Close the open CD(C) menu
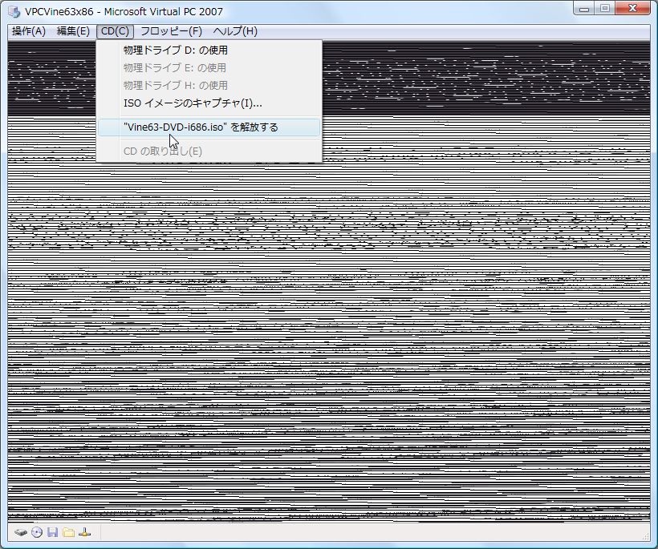The image size is (658, 549). coord(115,31)
